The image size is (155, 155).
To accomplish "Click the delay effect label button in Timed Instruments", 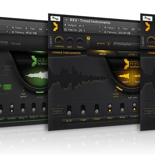I will pos(122,117).
